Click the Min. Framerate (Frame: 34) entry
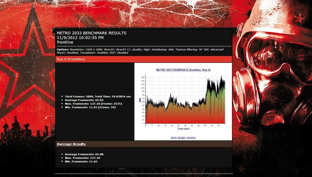312x177 pixels. [90, 107]
